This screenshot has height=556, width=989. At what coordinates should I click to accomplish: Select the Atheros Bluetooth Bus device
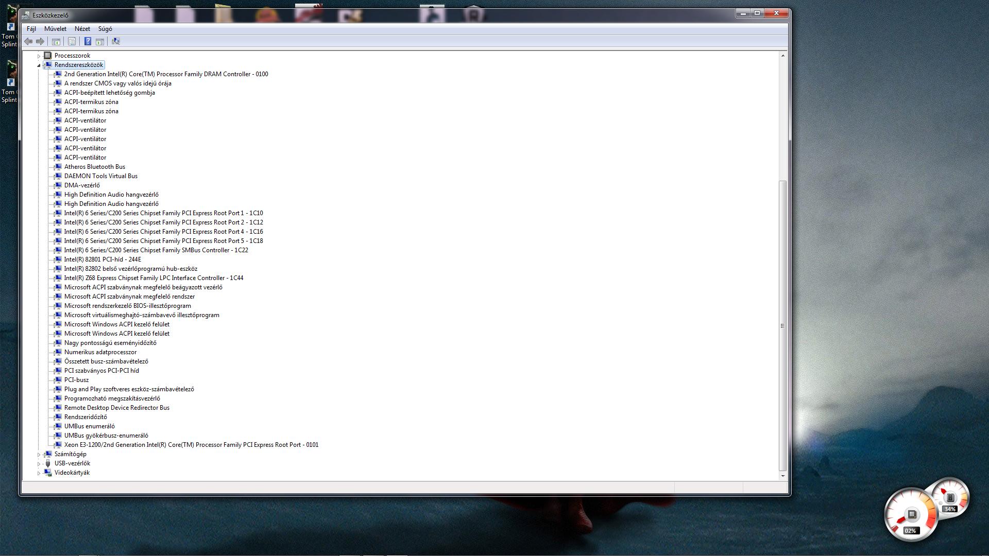tap(95, 167)
